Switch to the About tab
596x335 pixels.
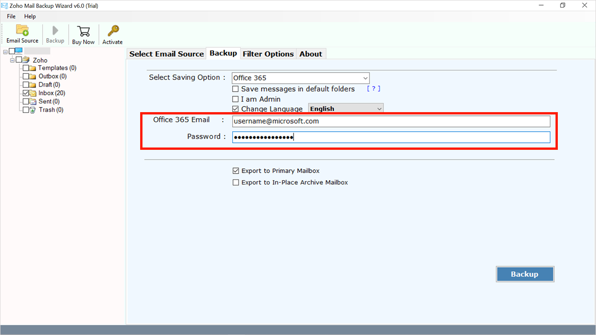coord(311,54)
